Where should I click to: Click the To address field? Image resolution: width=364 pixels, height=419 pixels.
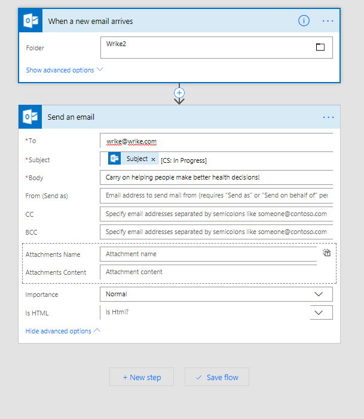tap(216, 141)
